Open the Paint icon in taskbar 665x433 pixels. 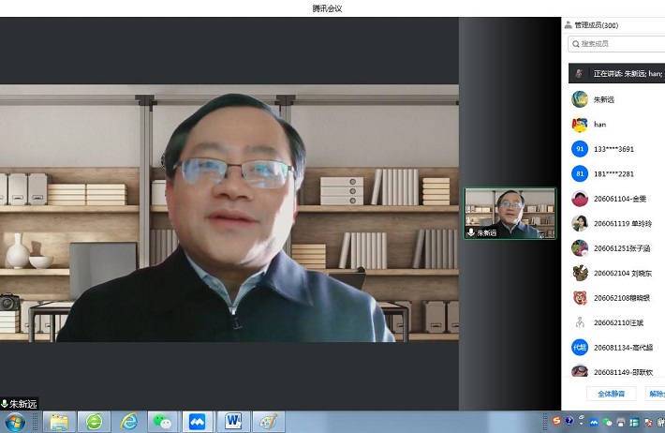tap(268, 422)
